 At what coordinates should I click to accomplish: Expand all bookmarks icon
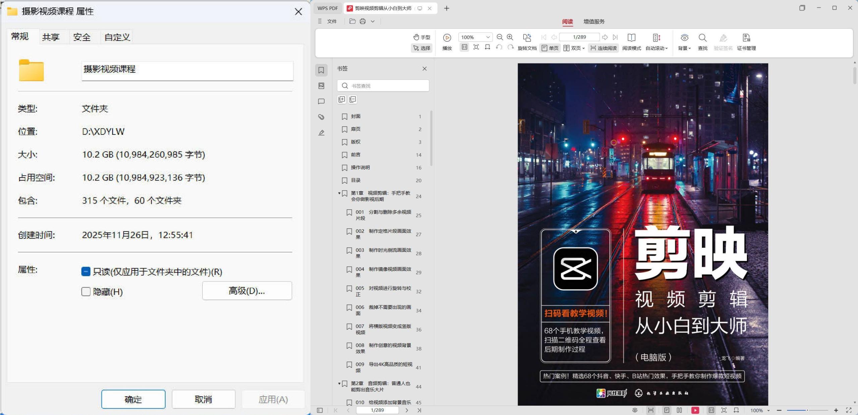(342, 99)
